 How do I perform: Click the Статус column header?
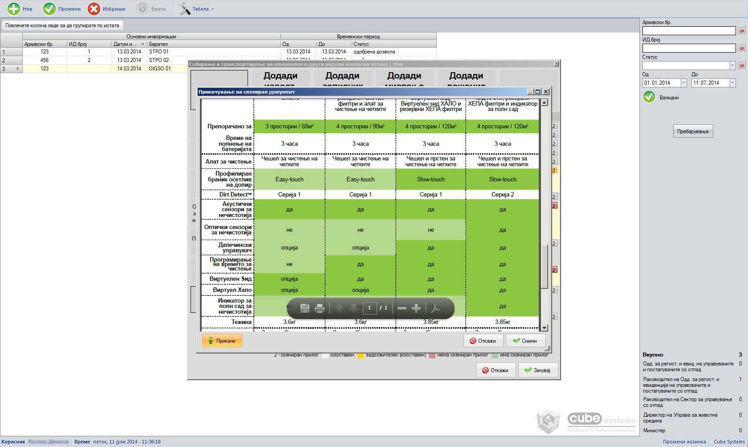(394, 44)
